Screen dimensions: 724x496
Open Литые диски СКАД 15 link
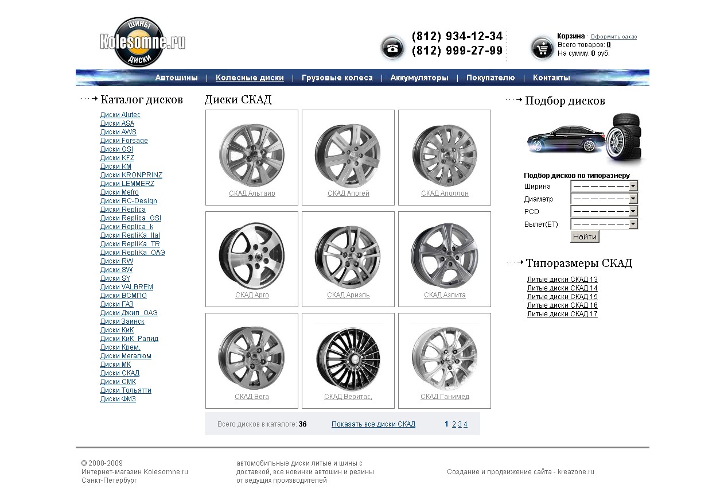tap(562, 297)
